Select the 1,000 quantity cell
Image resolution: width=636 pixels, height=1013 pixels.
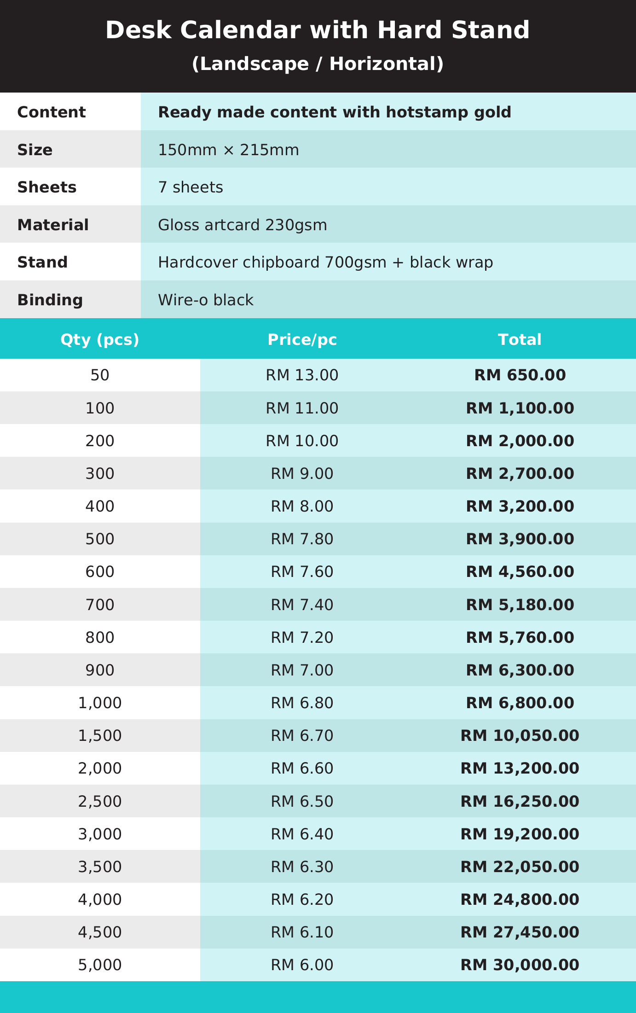tap(100, 703)
